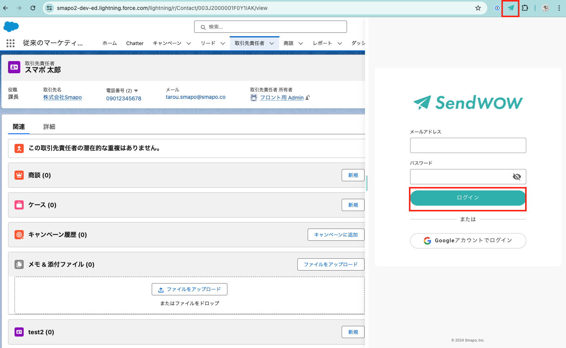This screenshot has height=348, width=566.
Task: Expand the 商談 tab dropdown chevron
Action: tap(301, 43)
